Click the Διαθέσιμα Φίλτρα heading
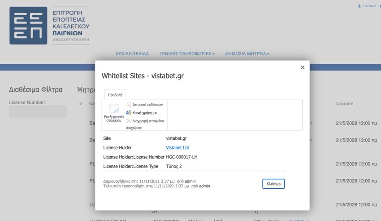The height and width of the screenshot is (221, 381). (36, 89)
